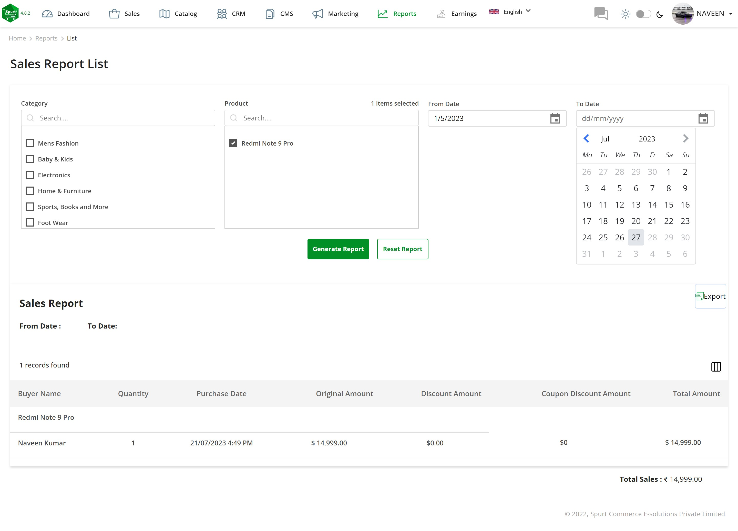Click the Naveen Kumar buyer cell

(x=42, y=443)
